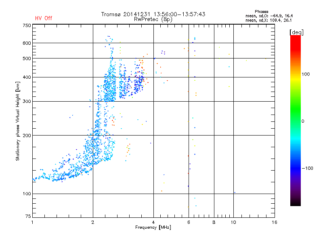Viewport: 323px width, 242px height.
Task: Click the y-axis '750' tick label
Action: coord(27,25)
